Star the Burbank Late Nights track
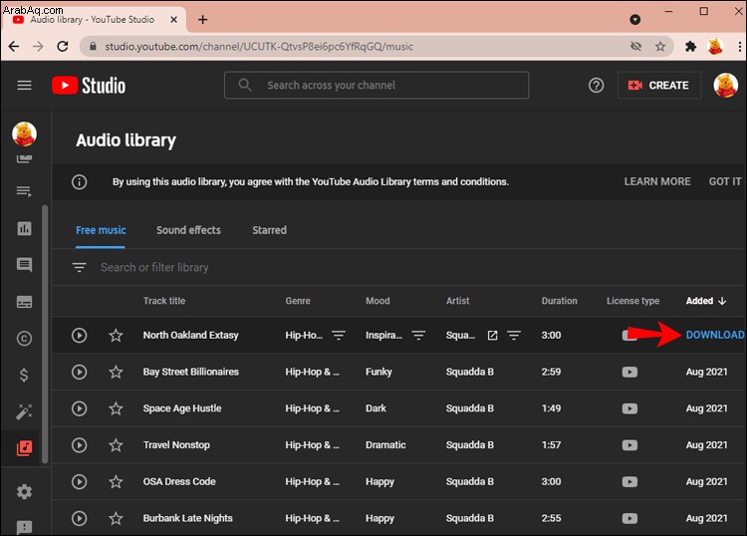This screenshot has width=747, height=536. click(116, 518)
